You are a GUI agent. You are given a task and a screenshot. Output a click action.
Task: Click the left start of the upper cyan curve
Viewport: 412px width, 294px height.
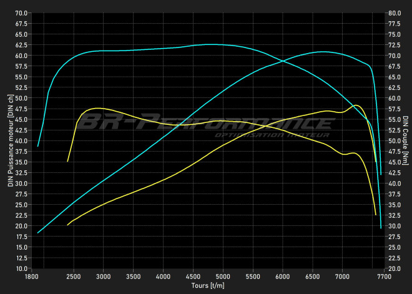pos(37,146)
